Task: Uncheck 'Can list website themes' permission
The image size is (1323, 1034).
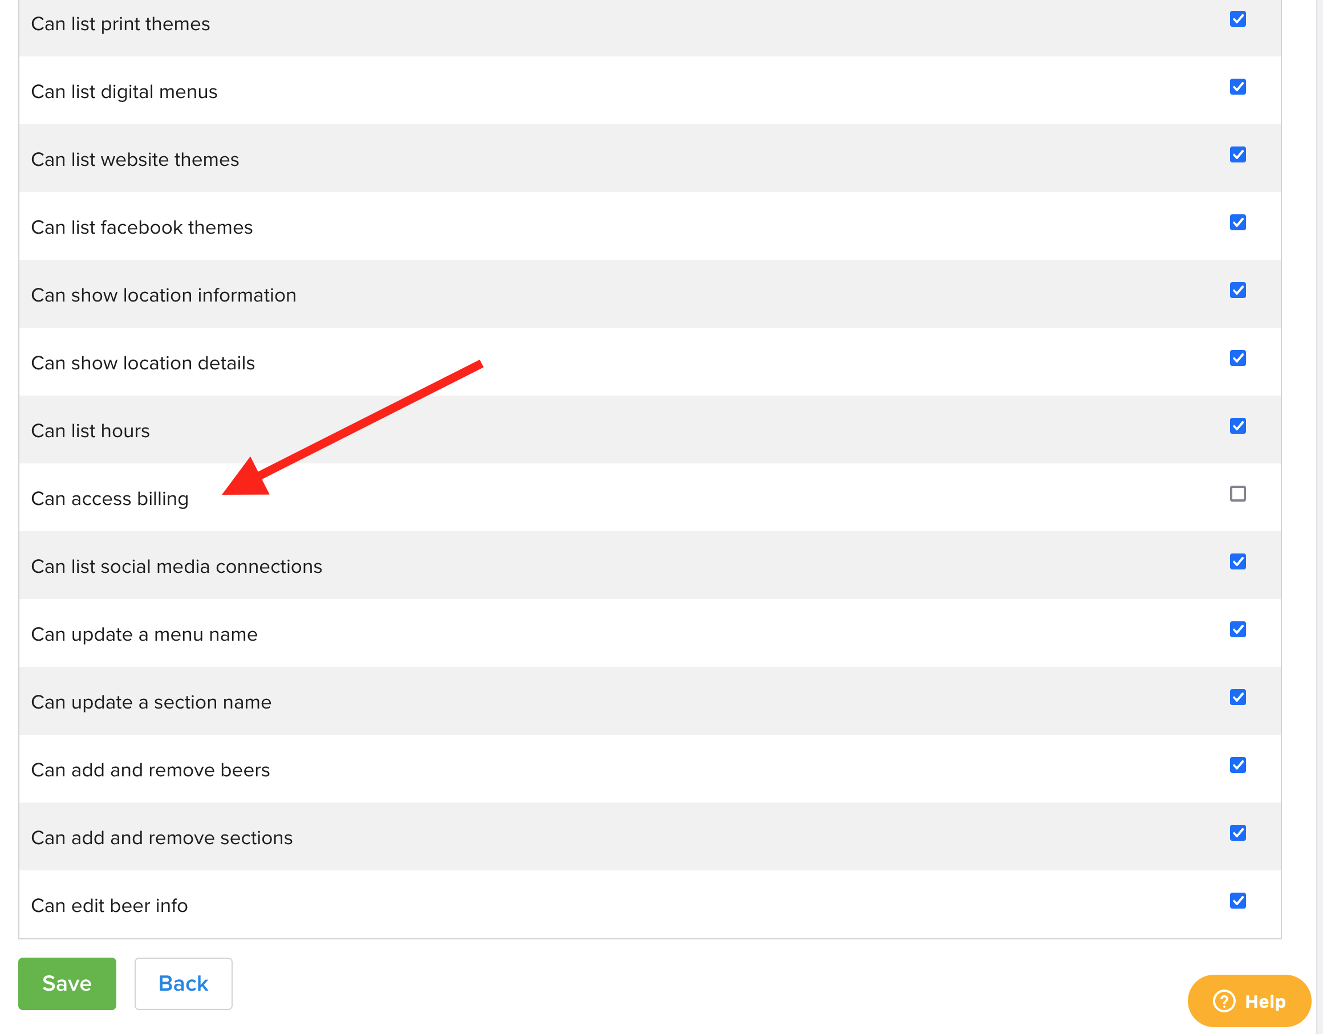Action: point(1237,154)
